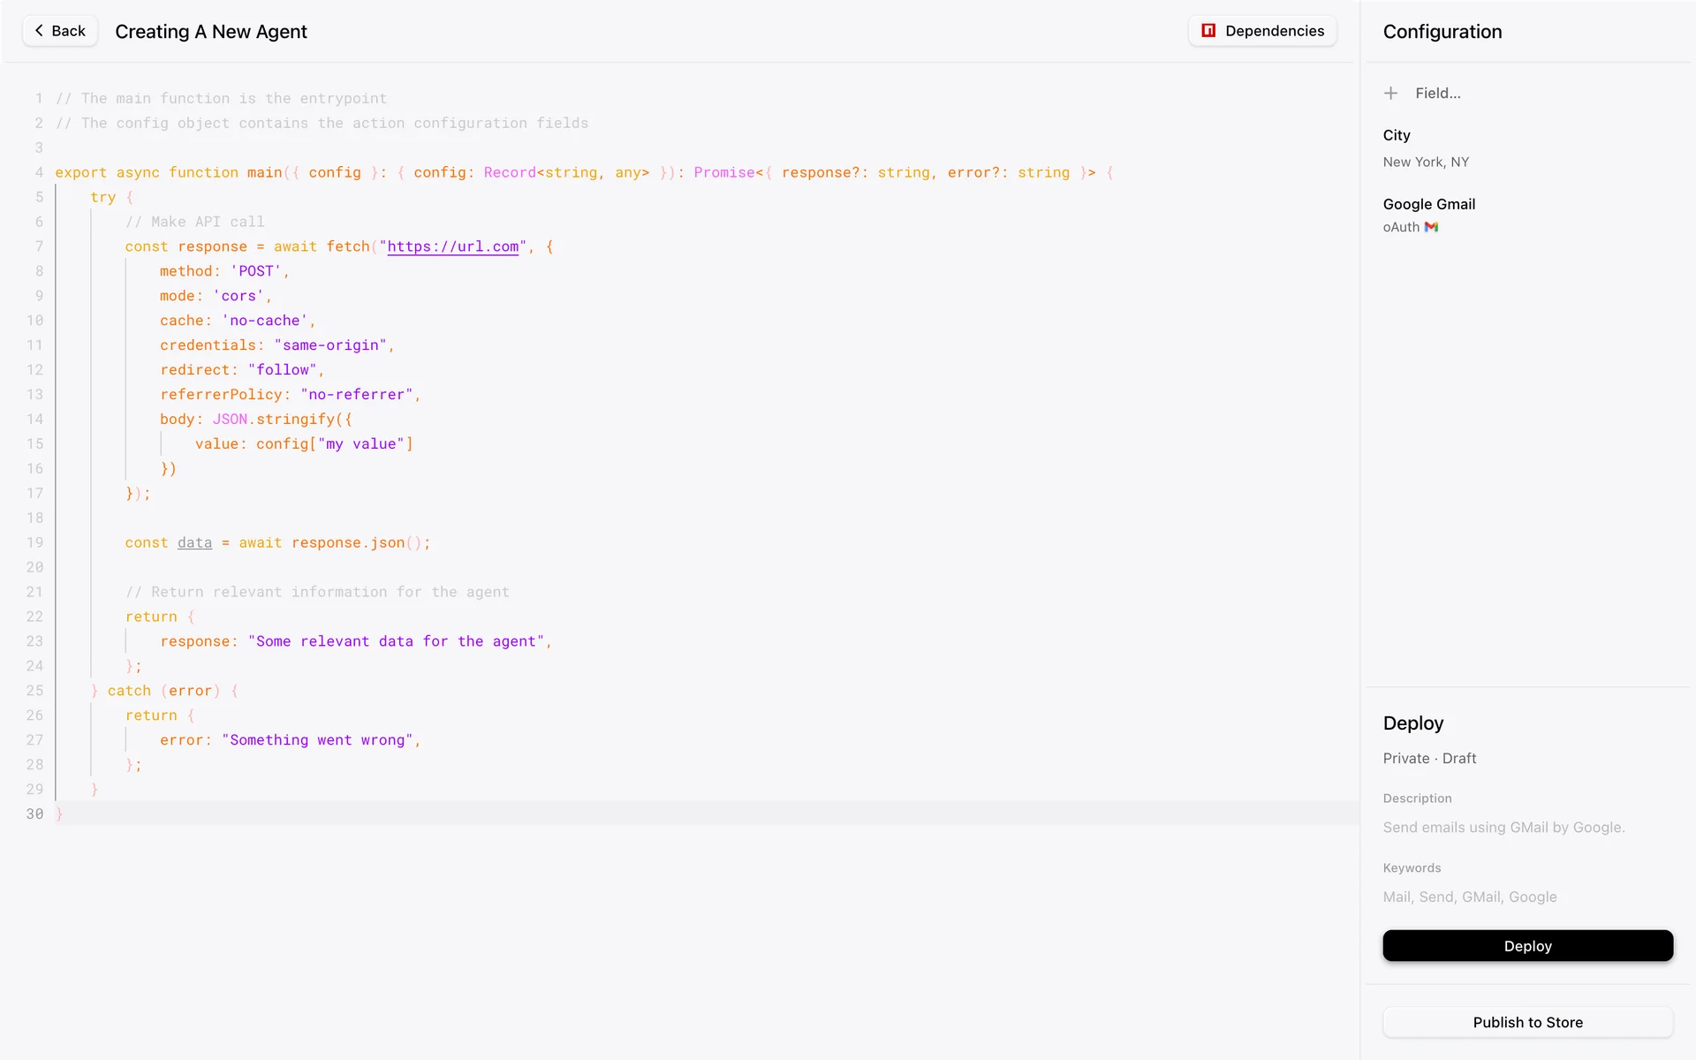Change the Private · Draft visibility status
The image size is (1696, 1060).
click(1429, 758)
